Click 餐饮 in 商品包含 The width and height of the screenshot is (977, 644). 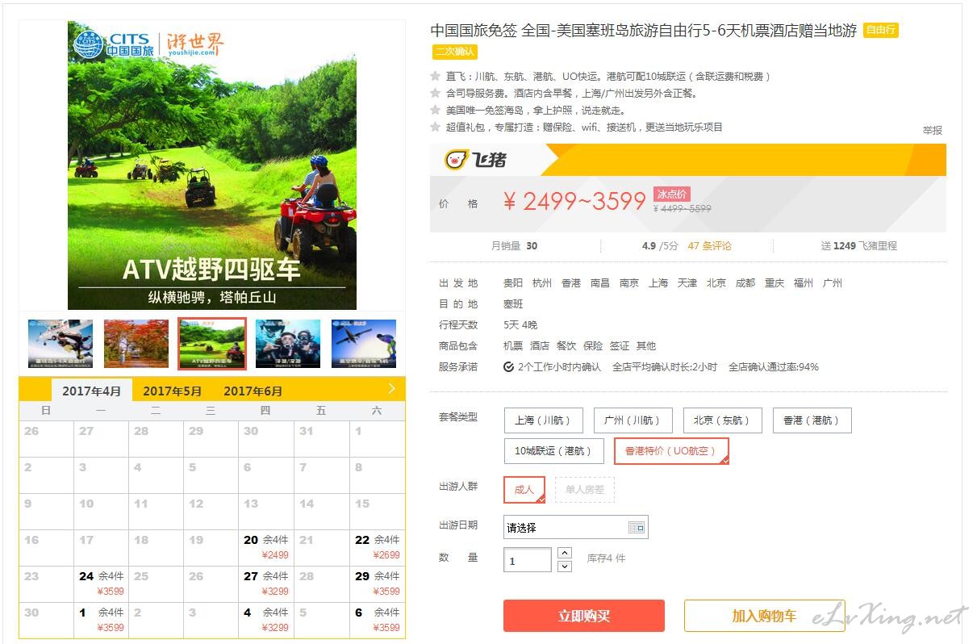click(x=566, y=346)
